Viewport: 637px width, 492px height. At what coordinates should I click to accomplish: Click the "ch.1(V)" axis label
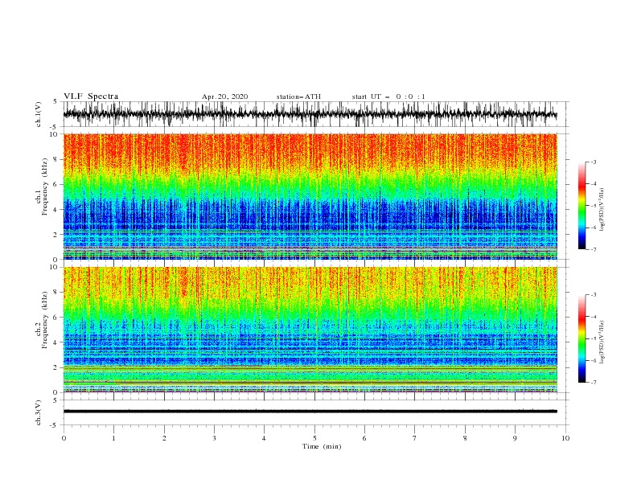click(39, 114)
